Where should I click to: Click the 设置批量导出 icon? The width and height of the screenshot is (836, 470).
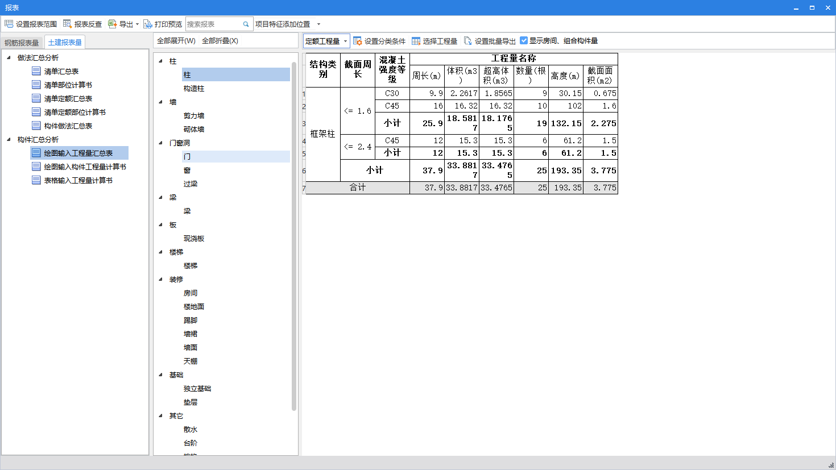coord(467,41)
